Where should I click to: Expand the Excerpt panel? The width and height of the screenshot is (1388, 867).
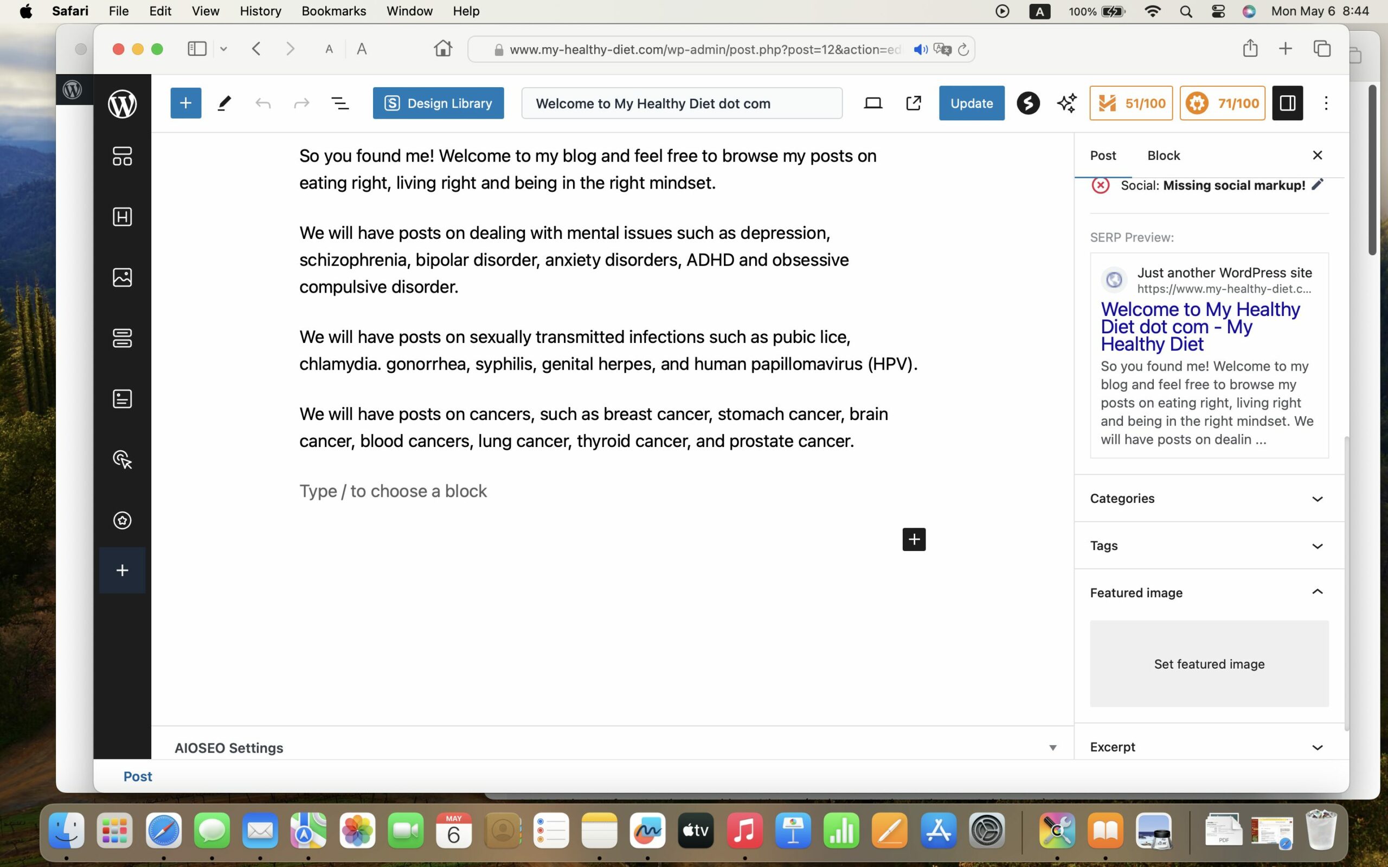(1209, 747)
